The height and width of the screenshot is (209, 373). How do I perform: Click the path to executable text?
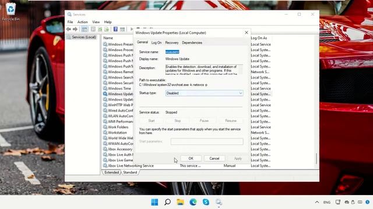173,85
